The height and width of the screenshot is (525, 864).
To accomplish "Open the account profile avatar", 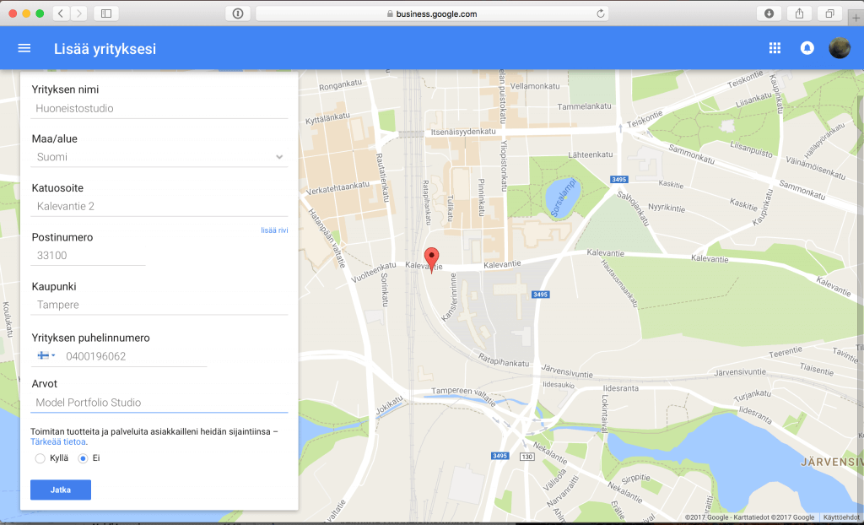I will [x=839, y=49].
